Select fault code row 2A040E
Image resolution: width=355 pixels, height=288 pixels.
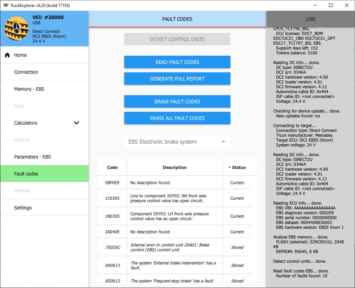(175, 232)
